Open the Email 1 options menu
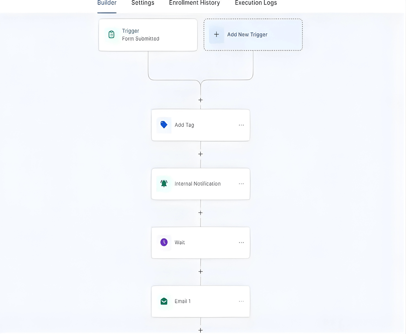Image resolution: width=406 pixels, height=334 pixels. [241, 301]
